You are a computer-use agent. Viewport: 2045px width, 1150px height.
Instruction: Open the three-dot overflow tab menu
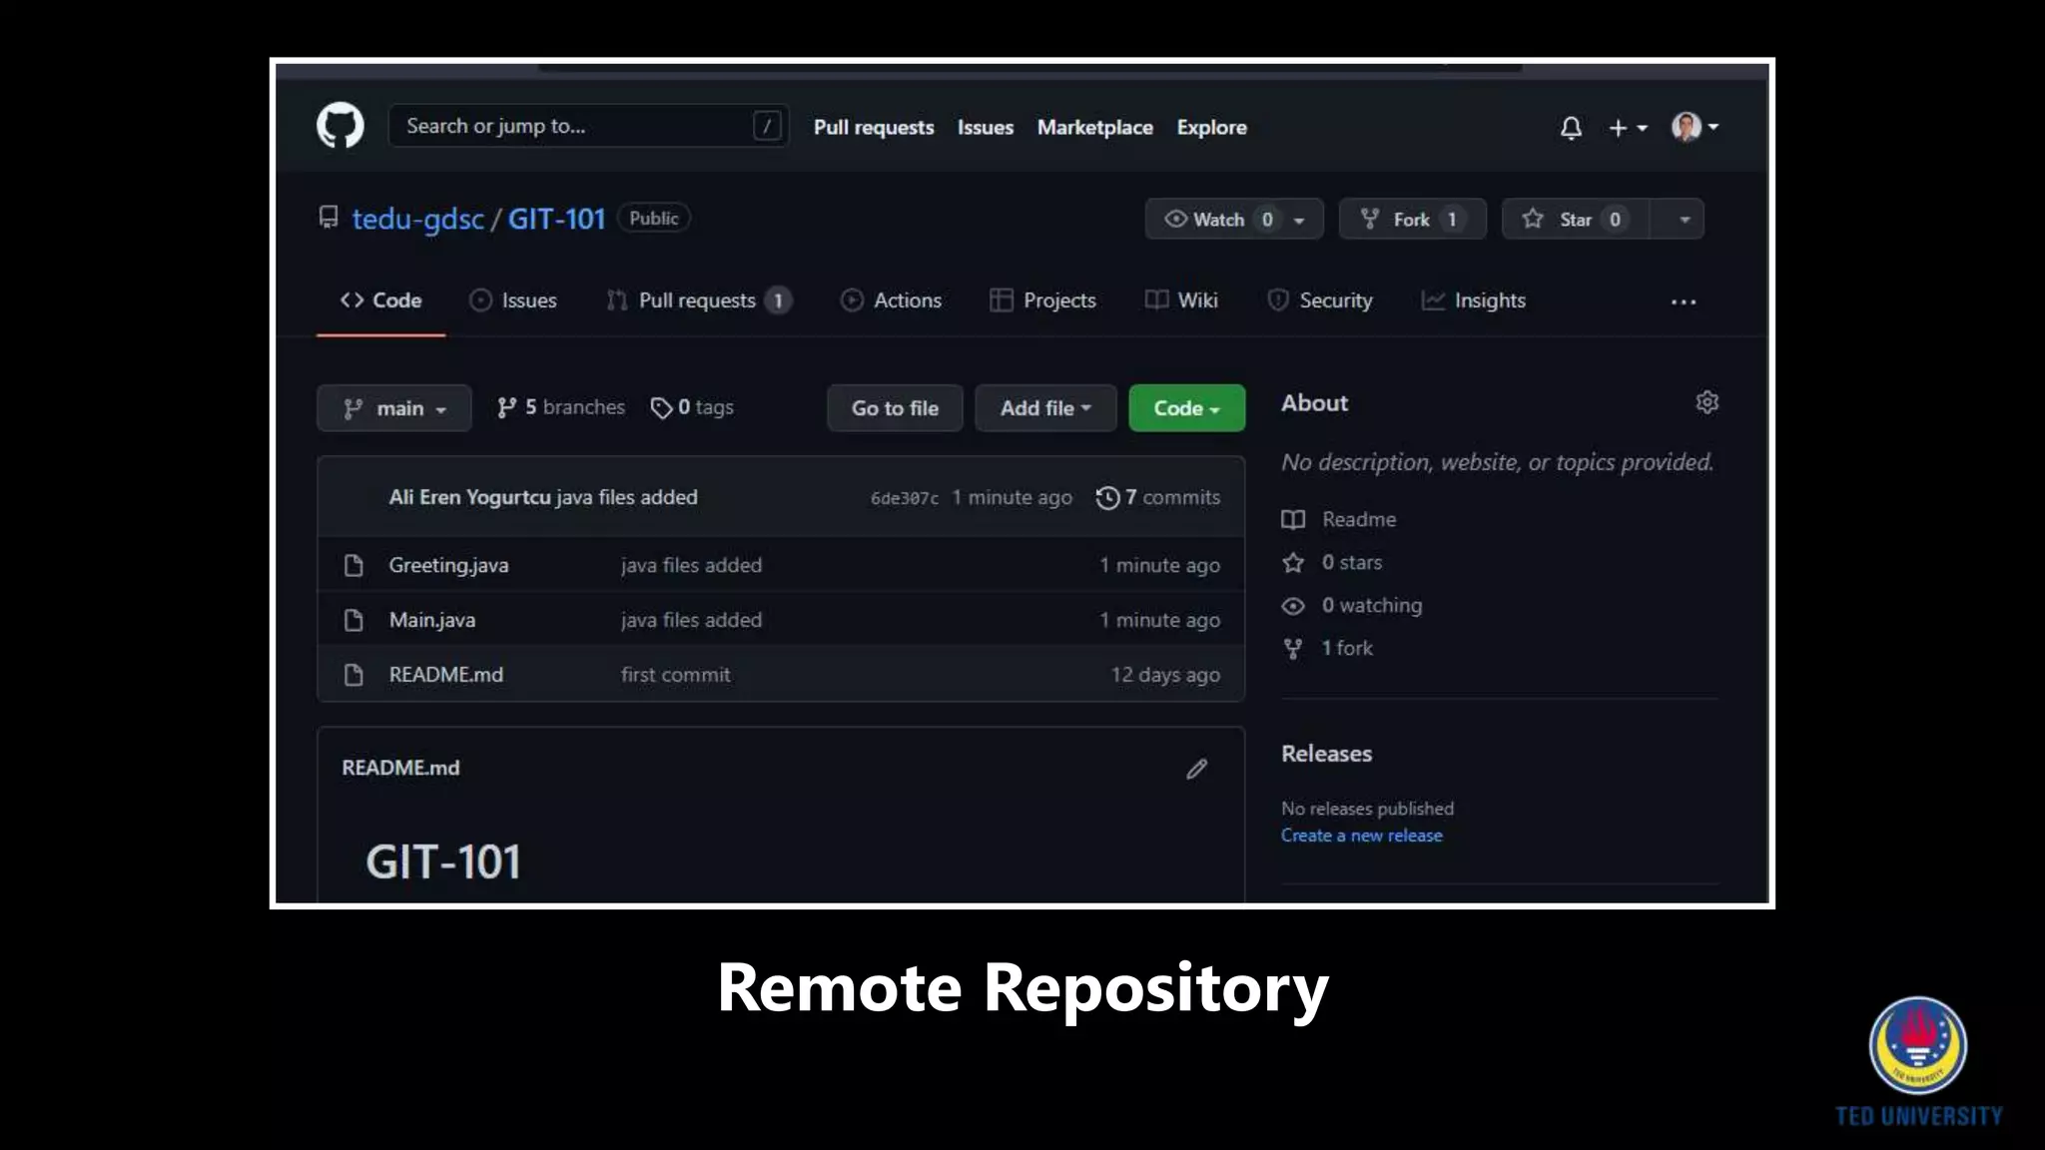coord(1684,301)
